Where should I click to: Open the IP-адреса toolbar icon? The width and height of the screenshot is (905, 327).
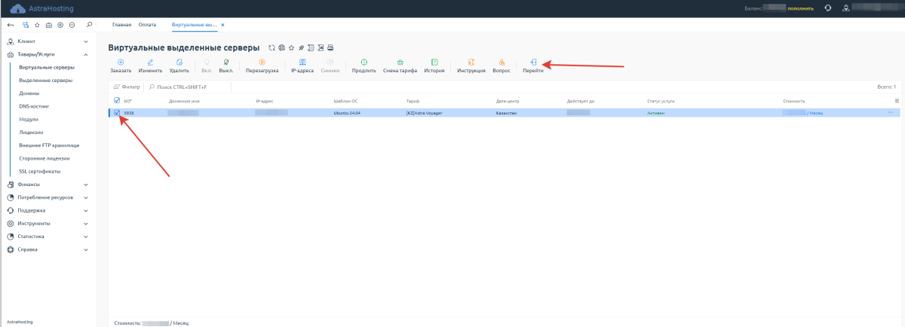pyautogui.click(x=302, y=63)
